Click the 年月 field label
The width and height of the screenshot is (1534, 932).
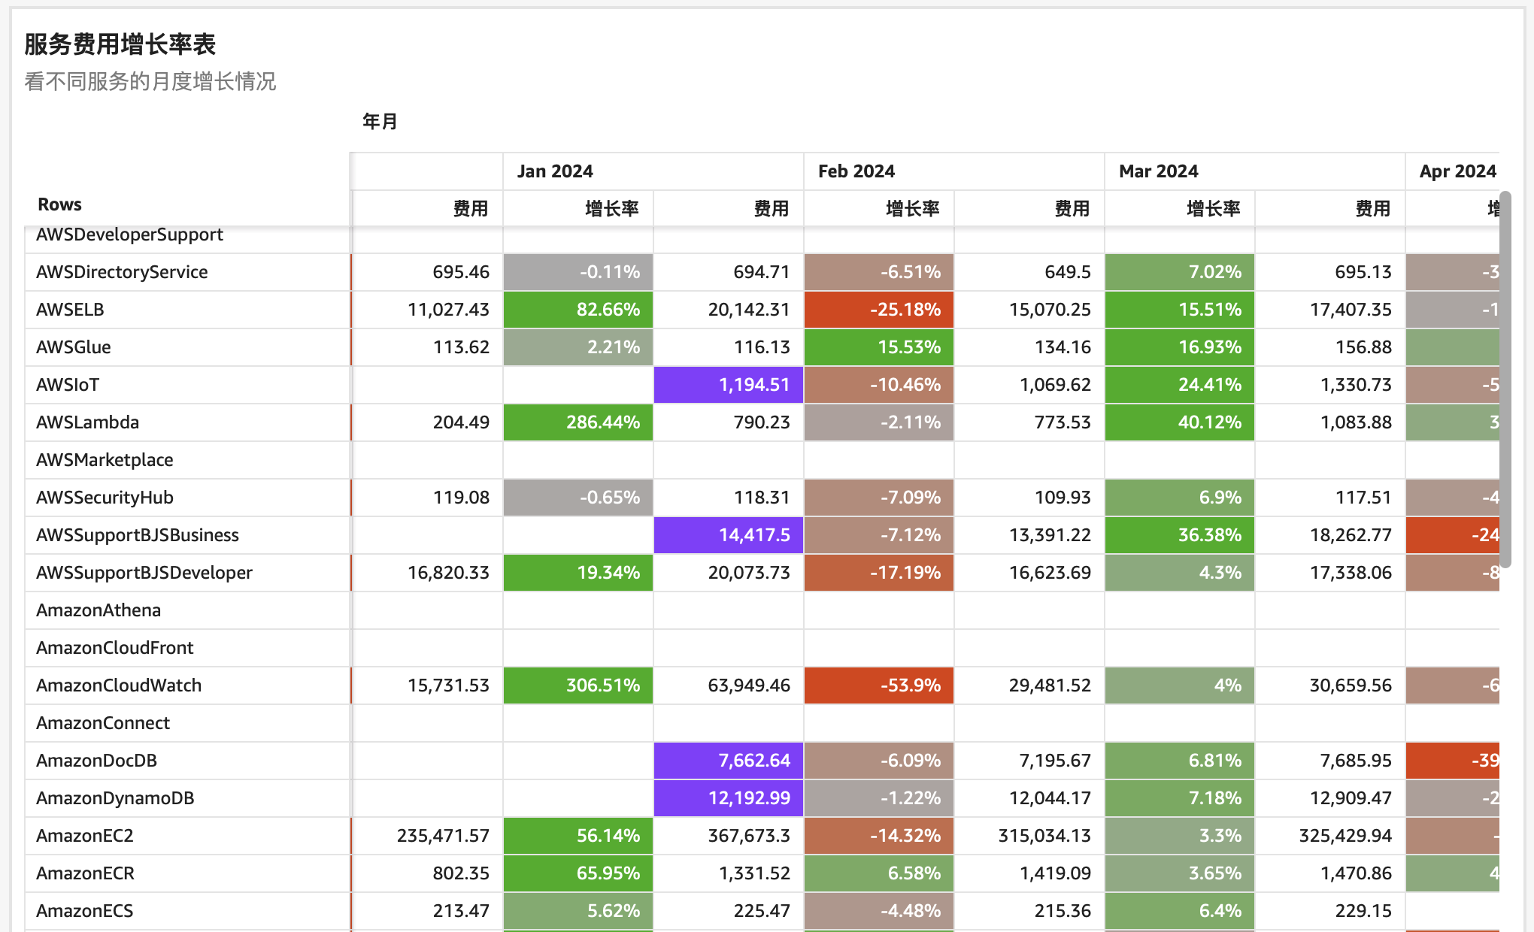tap(380, 121)
